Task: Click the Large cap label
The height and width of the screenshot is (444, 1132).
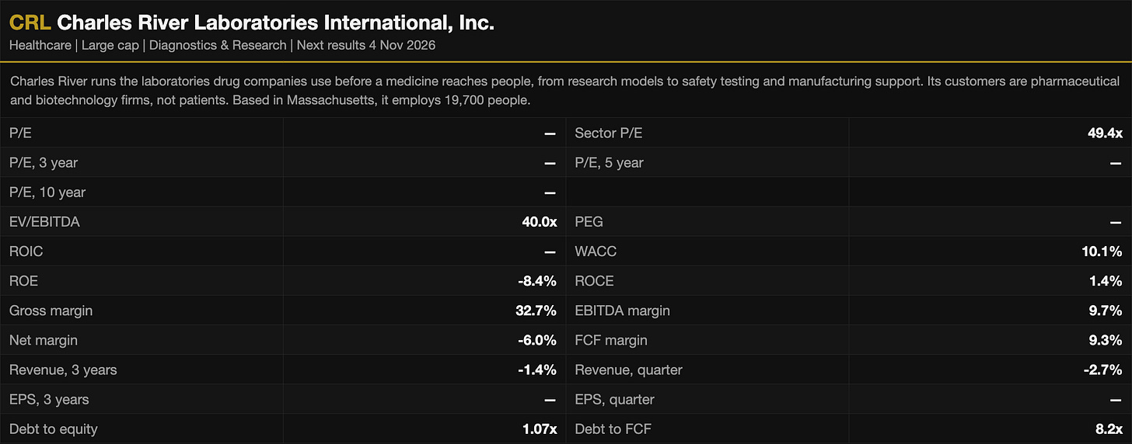Action: pos(109,45)
